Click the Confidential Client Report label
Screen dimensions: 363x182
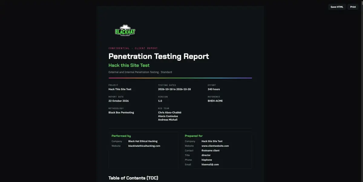coord(133,48)
